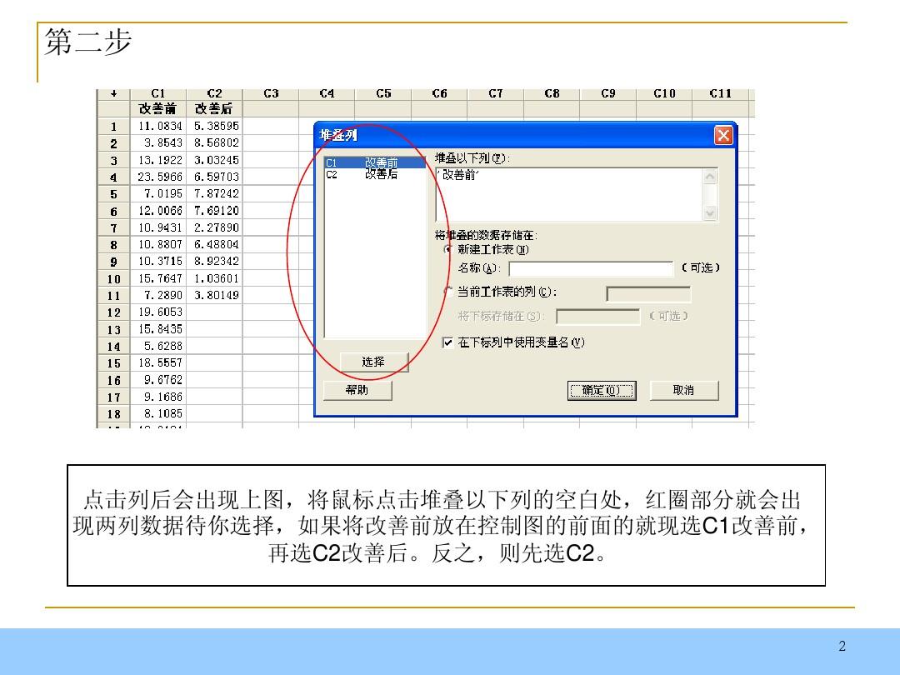Viewport: 900px width, 675px height.
Task: Click the 当前工作表的列 input box
Action: (x=648, y=294)
